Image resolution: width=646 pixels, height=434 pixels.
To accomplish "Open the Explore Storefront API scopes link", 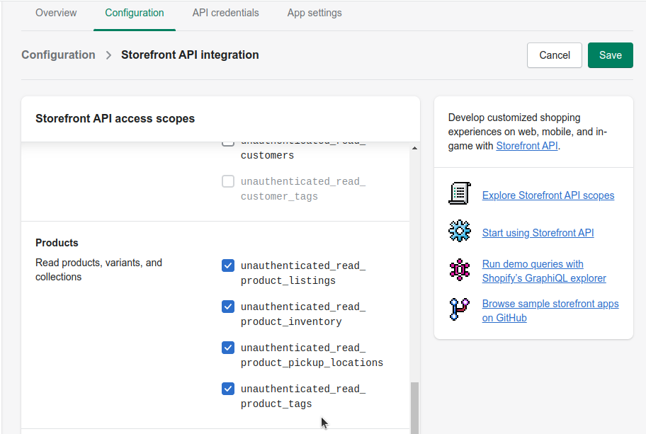I will pos(548,195).
